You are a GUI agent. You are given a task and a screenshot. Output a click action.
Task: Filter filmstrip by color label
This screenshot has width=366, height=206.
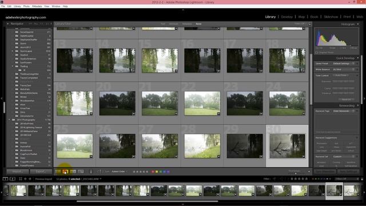click(x=321, y=179)
